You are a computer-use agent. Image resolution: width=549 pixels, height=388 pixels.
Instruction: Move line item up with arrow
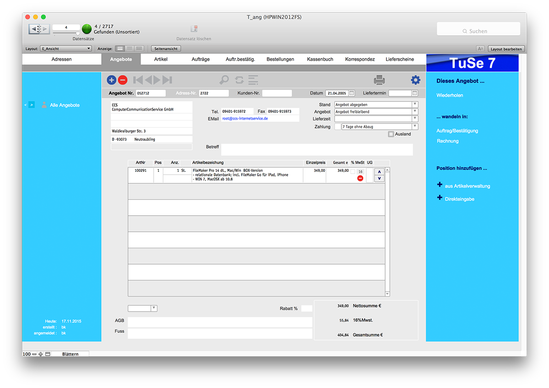point(379,172)
